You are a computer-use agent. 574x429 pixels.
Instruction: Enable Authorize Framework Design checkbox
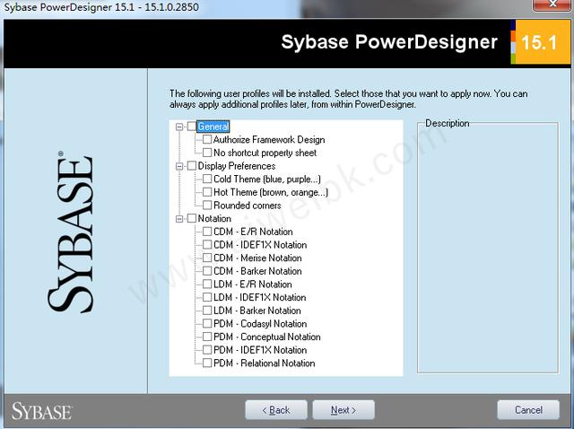tap(207, 140)
